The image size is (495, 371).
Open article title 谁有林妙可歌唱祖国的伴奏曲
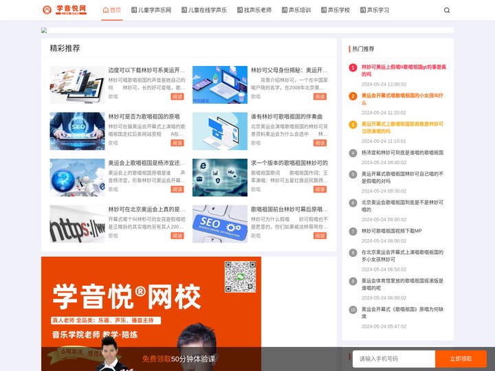tap(287, 116)
